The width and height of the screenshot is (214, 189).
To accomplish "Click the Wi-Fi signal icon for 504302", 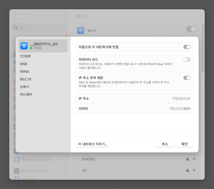I will [194, 159].
